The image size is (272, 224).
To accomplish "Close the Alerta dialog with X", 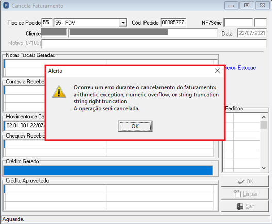I will click(217, 71).
